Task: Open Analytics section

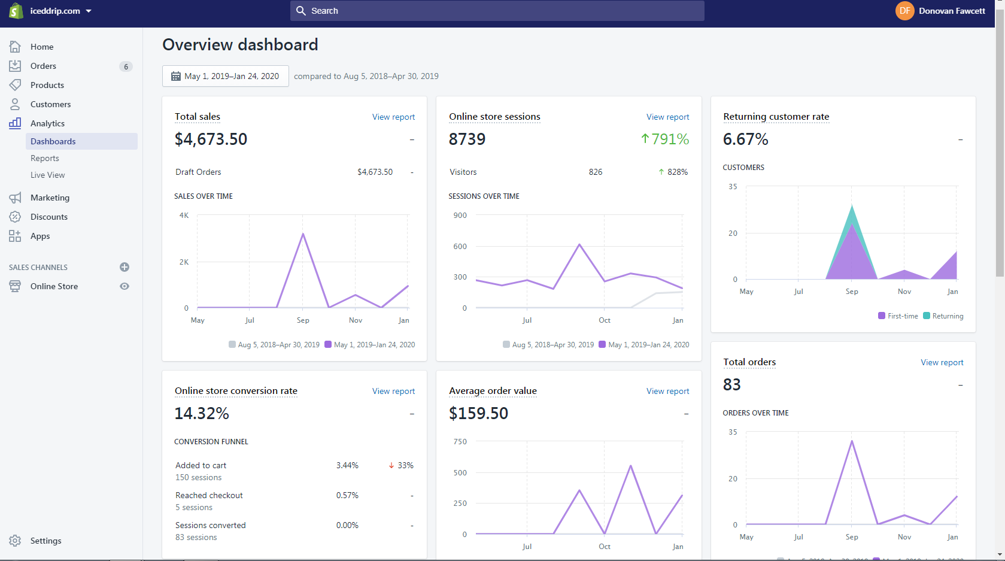Action: pyautogui.click(x=47, y=123)
